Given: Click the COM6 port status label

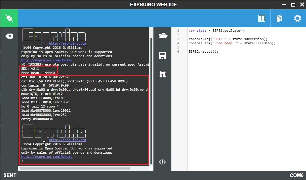Looking at the screenshot, I should point(296,175).
